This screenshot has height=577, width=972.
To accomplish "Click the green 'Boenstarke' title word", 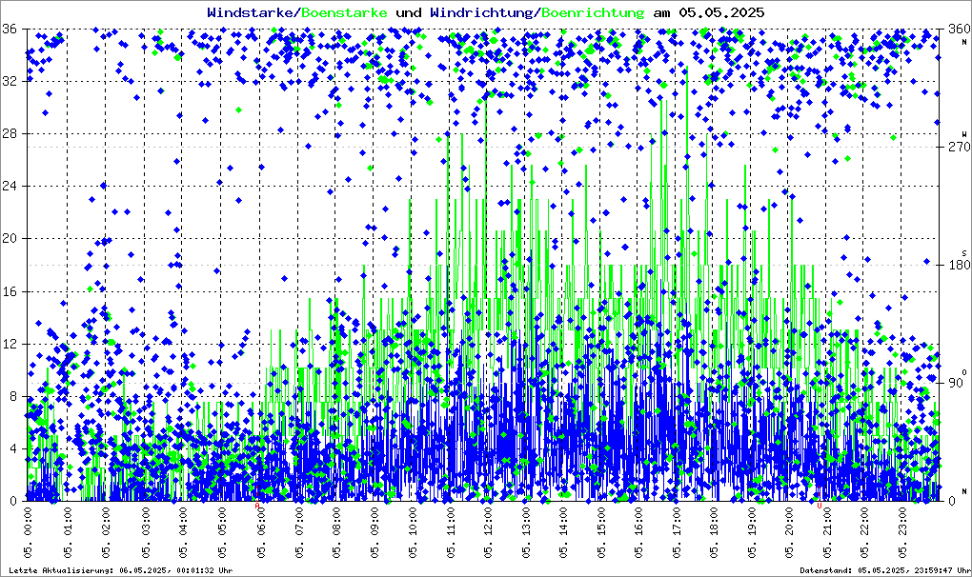I will point(345,13).
